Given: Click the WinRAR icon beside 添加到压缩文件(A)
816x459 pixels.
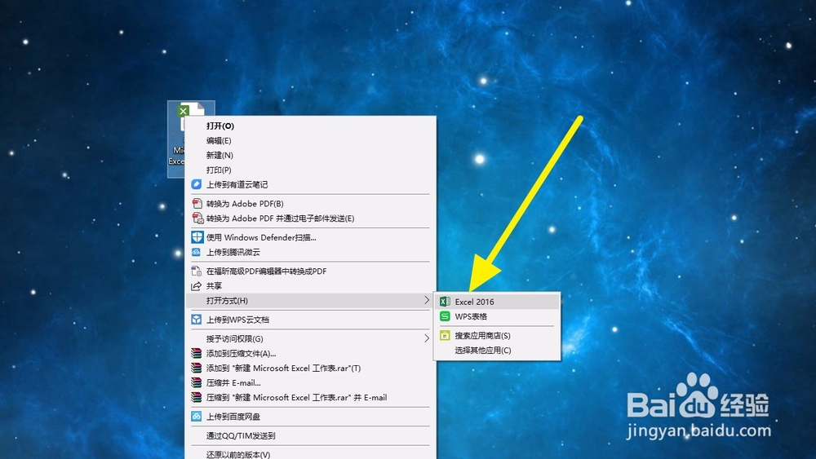Looking at the screenshot, I should tap(196, 354).
